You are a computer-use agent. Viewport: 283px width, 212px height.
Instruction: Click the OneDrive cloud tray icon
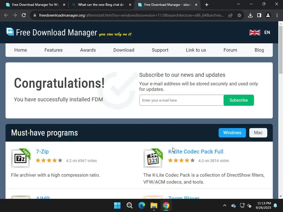(x=233, y=205)
